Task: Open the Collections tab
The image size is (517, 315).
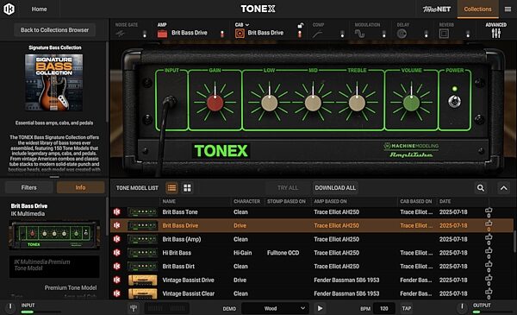Action: point(477,9)
